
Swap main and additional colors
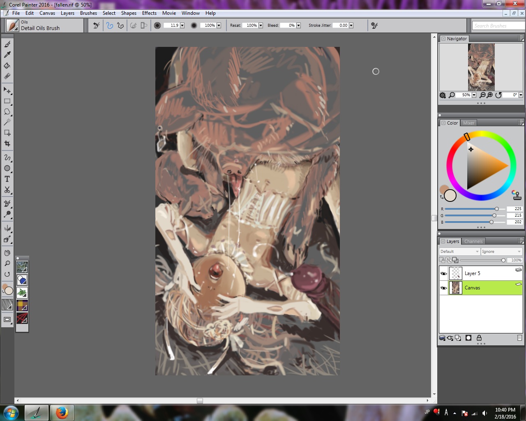pyautogui.click(x=442, y=197)
